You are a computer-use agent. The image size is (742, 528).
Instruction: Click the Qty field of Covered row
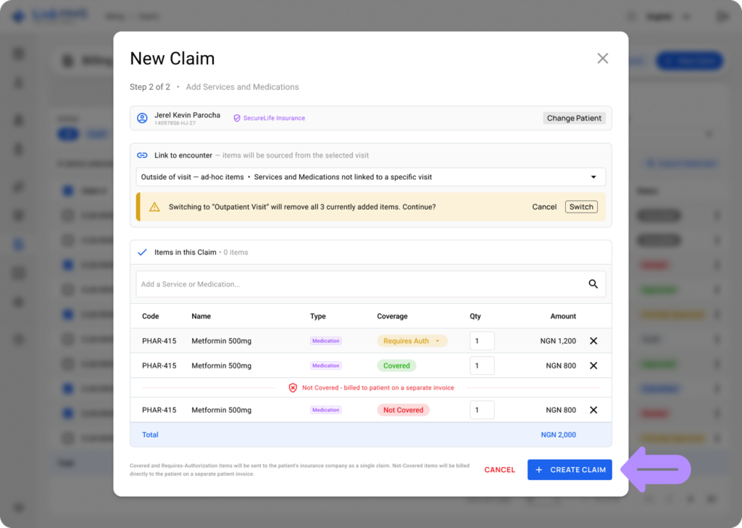click(x=482, y=366)
